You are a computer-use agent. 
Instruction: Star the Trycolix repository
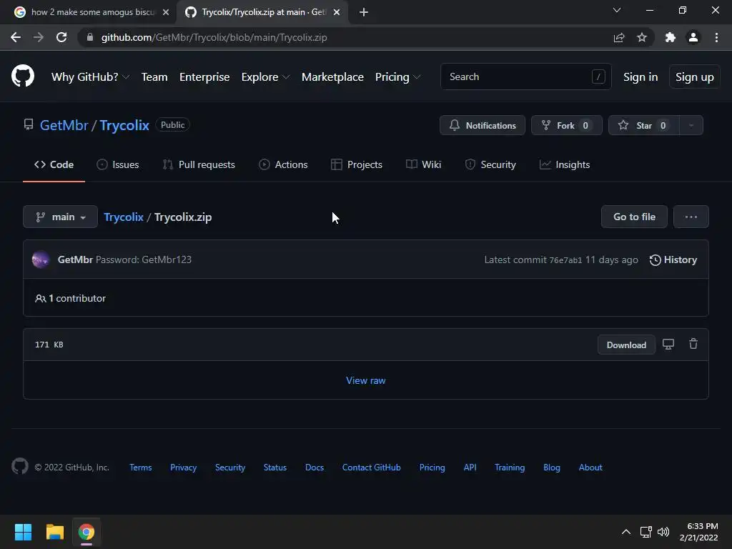click(x=644, y=125)
